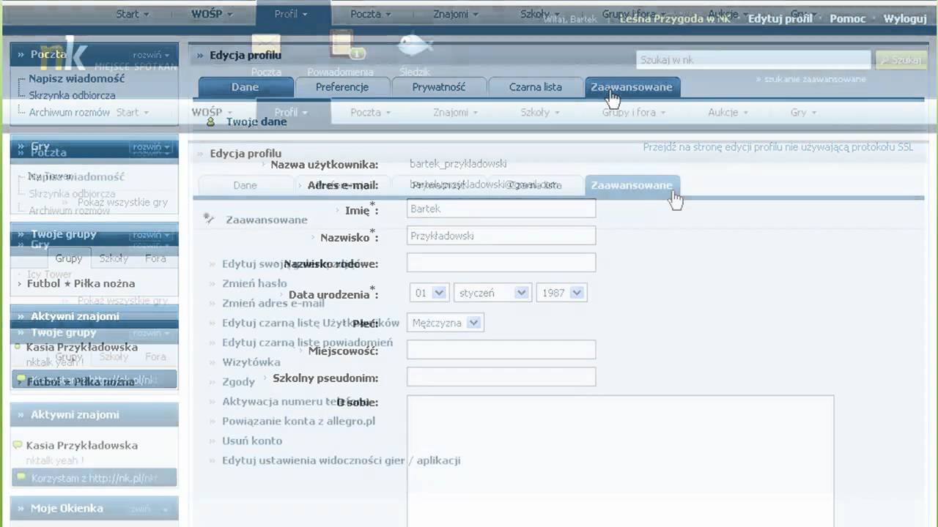The height and width of the screenshot is (527, 938).
Task: Switch to the Preferencje tab
Action: point(342,87)
